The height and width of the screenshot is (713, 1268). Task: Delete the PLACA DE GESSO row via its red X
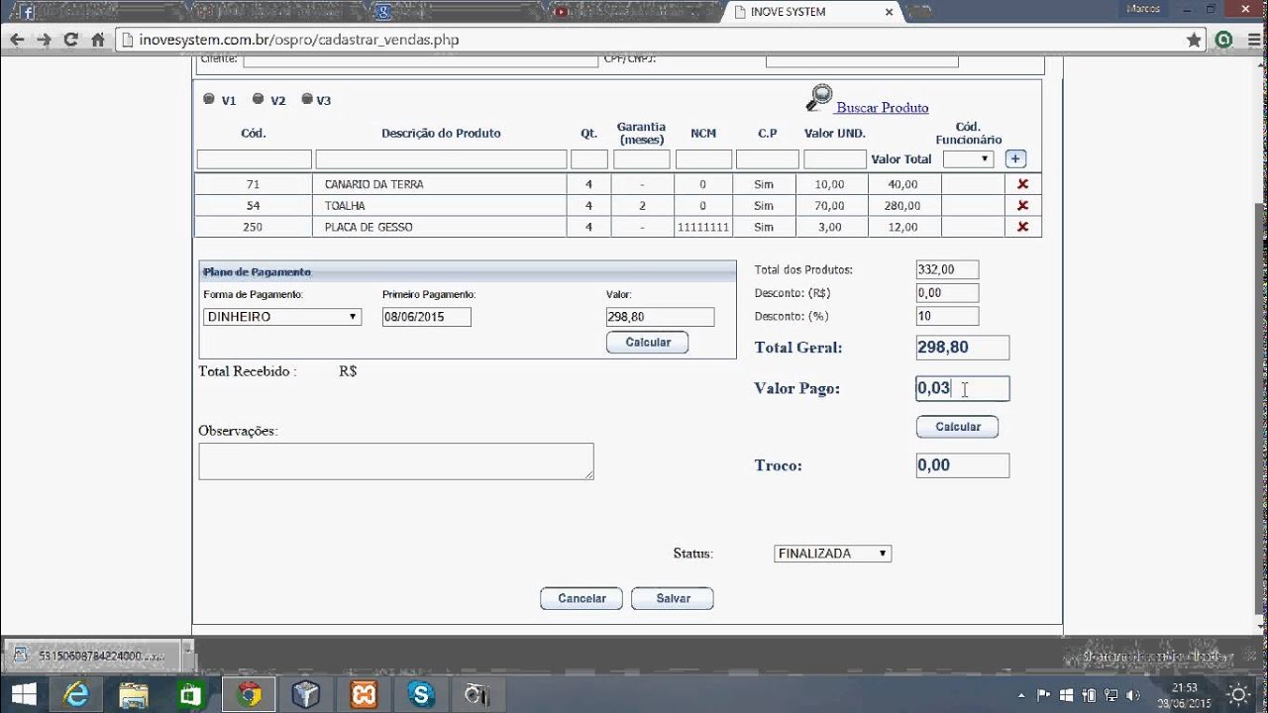coord(1022,227)
